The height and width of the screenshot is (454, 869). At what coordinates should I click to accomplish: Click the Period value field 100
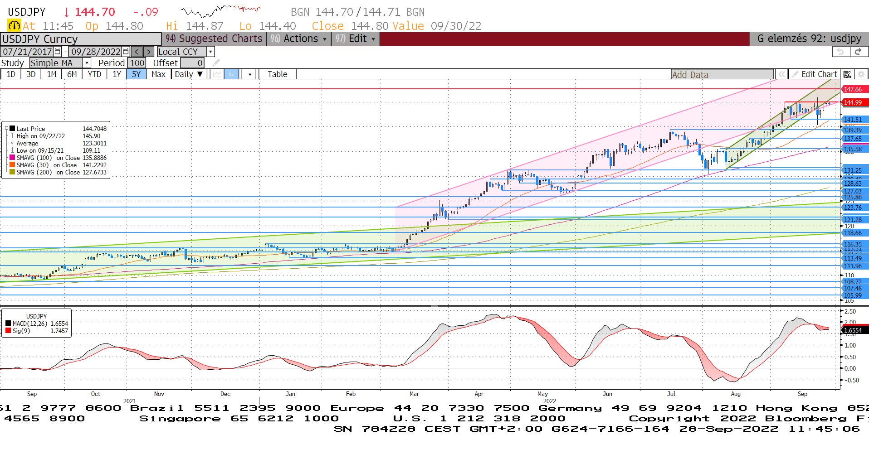click(137, 63)
